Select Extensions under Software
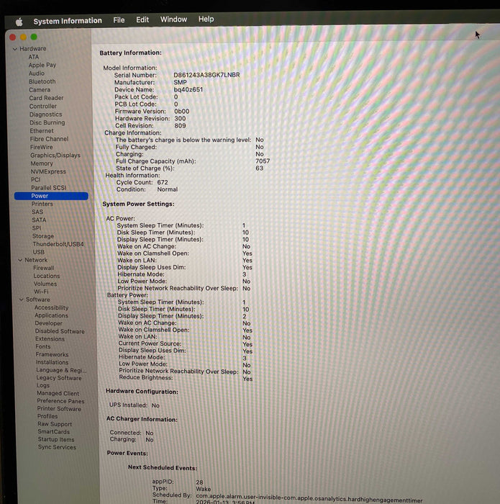Image resolution: width=500 pixels, height=504 pixels. 50,339
